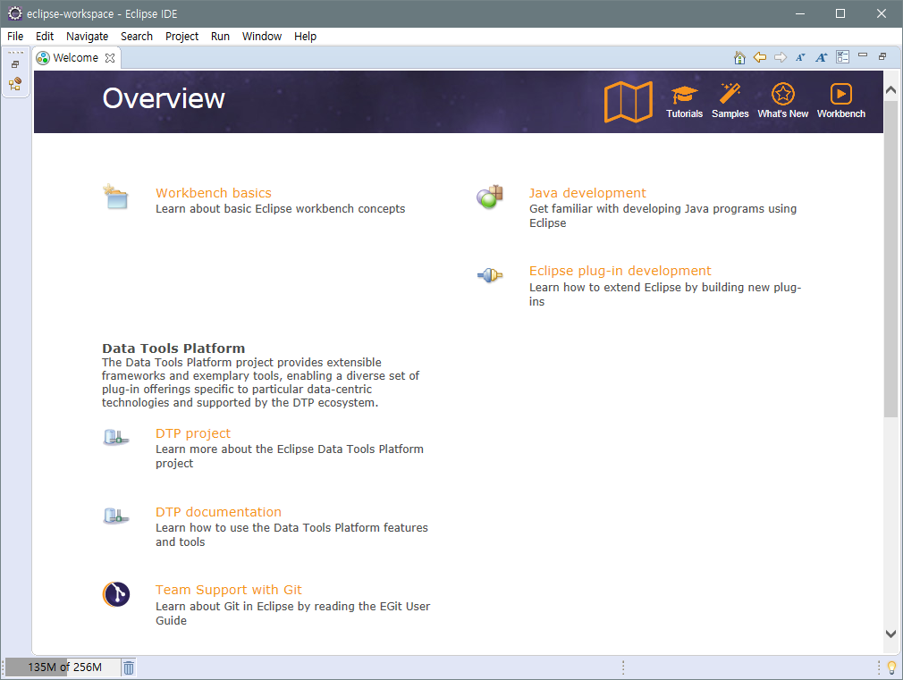Open the Workbench basics link
Viewport: 903px width, 680px height.
click(213, 193)
